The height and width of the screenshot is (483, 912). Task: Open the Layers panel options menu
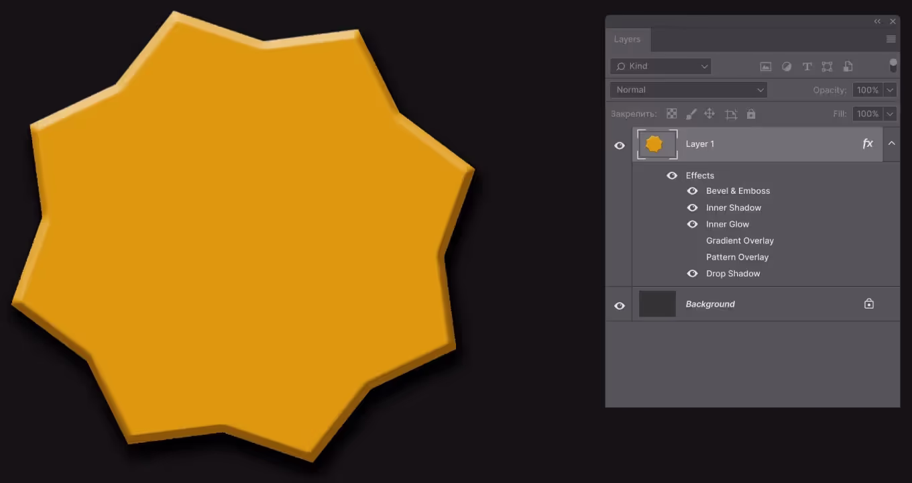click(x=891, y=40)
